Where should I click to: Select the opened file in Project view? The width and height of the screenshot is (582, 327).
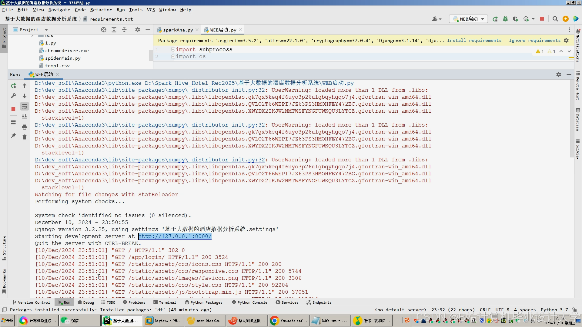coord(104,30)
